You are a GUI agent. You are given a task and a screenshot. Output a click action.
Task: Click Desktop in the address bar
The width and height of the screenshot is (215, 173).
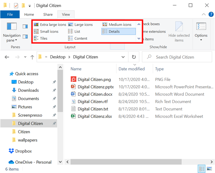click(58, 57)
